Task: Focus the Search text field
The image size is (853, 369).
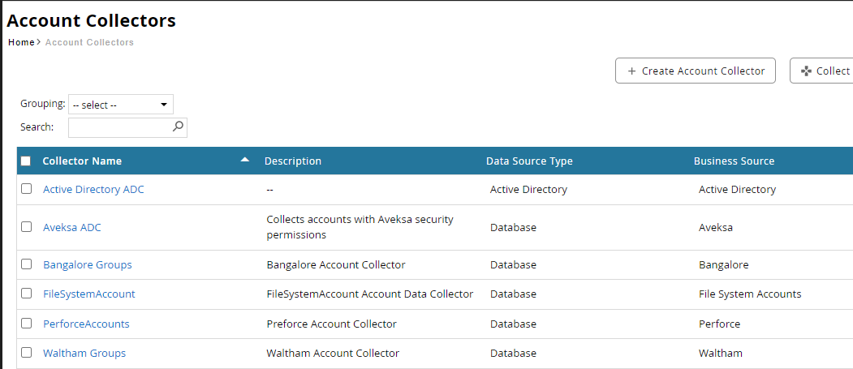Action: pyautogui.click(x=120, y=127)
